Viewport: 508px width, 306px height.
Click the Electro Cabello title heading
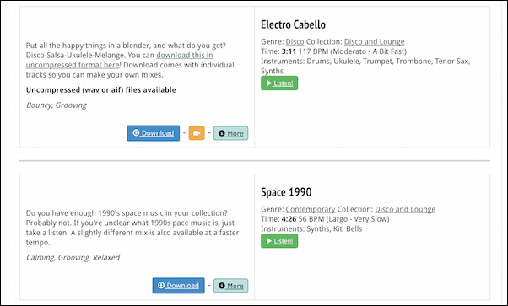[x=293, y=24]
